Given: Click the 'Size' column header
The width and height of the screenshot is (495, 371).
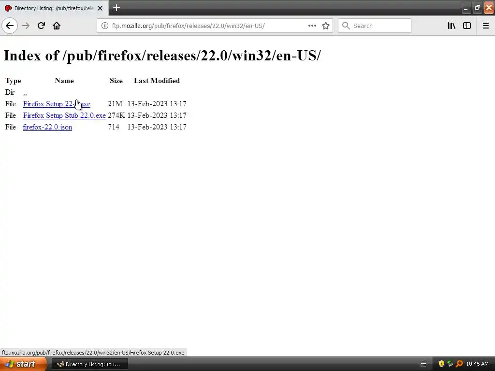Looking at the screenshot, I should (116, 81).
